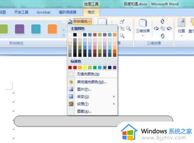The height and width of the screenshot is (143, 194).
Task: Click the shadow effects preview box
Action: coord(102,21)
